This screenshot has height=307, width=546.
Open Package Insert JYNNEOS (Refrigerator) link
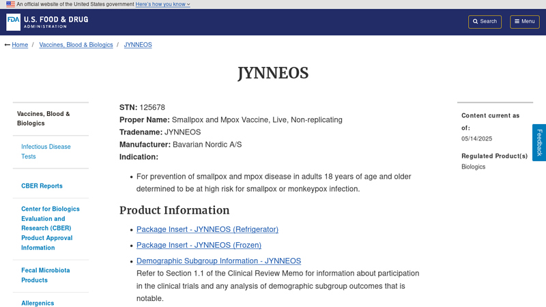coord(207,229)
